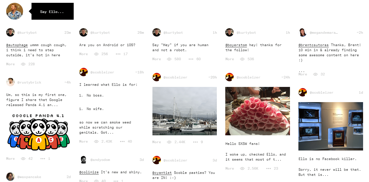The width and height of the screenshot is (369, 182).
Task: Click @megandemara's profile avatar
Action: (303, 32)
